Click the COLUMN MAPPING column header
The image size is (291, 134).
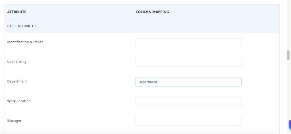click(152, 12)
